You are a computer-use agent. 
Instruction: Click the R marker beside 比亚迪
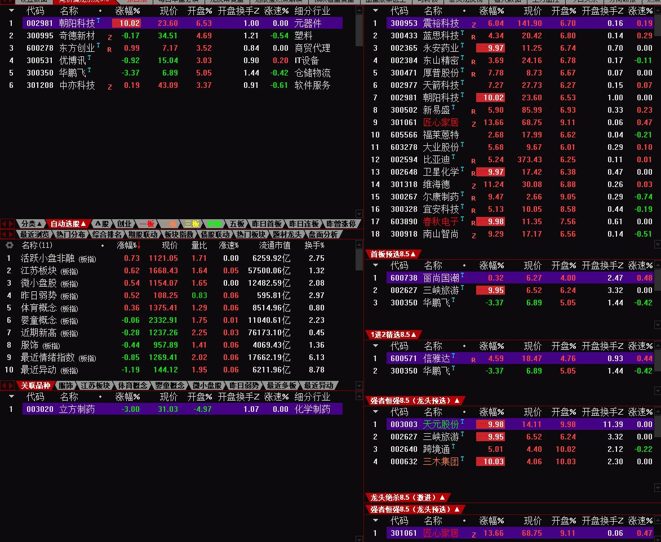tap(473, 161)
